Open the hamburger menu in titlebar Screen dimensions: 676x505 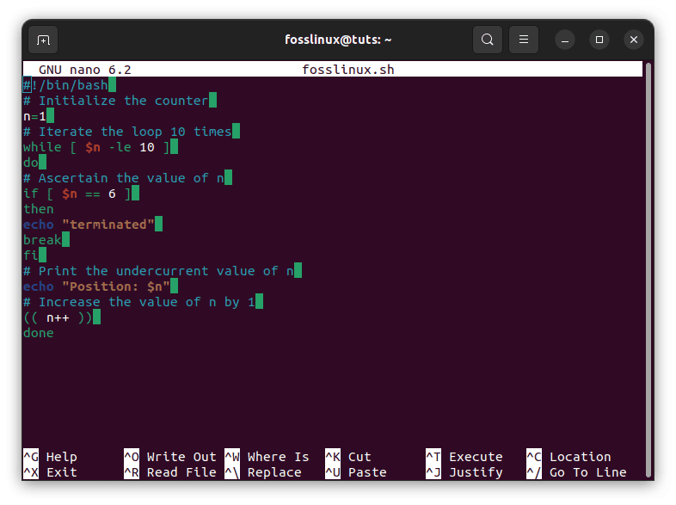coord(523,40)
